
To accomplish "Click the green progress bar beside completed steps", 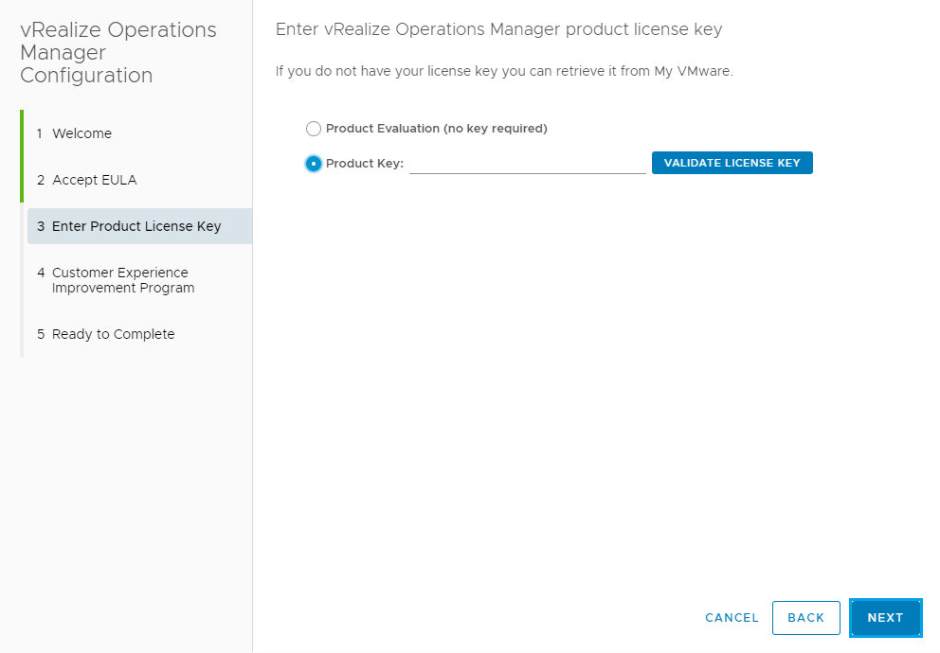I will pos(22,156).
